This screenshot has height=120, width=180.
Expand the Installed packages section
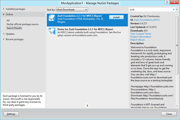(4, 9)
